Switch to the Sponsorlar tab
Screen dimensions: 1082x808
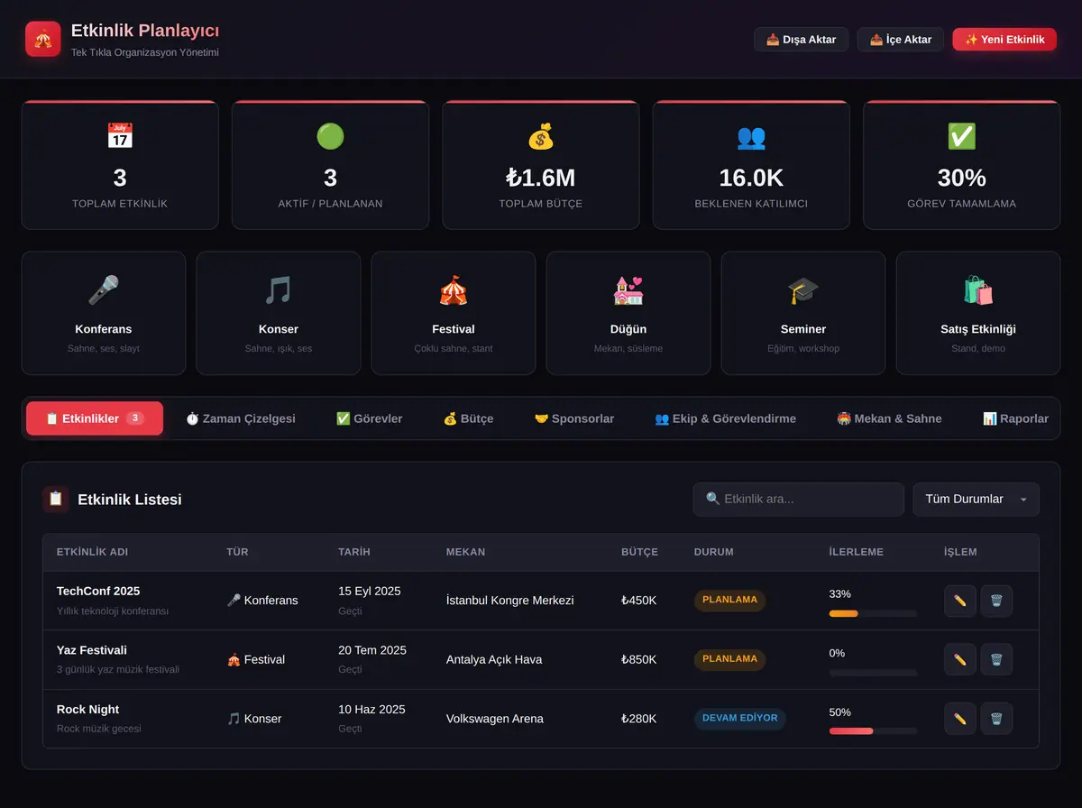click(x=574, y=418)
